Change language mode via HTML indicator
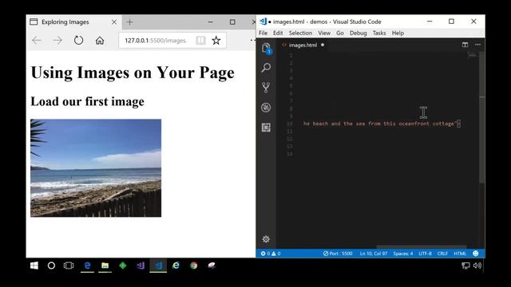 coord(460,254)
